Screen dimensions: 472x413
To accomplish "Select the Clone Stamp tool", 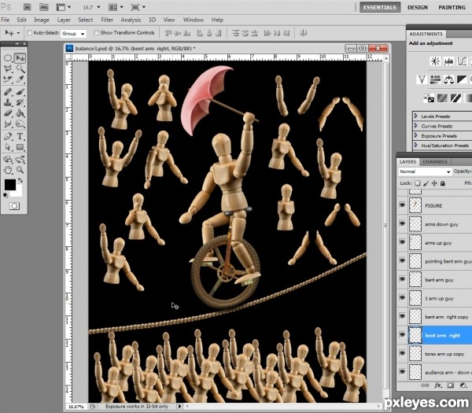I will click(x=8, y=102).
